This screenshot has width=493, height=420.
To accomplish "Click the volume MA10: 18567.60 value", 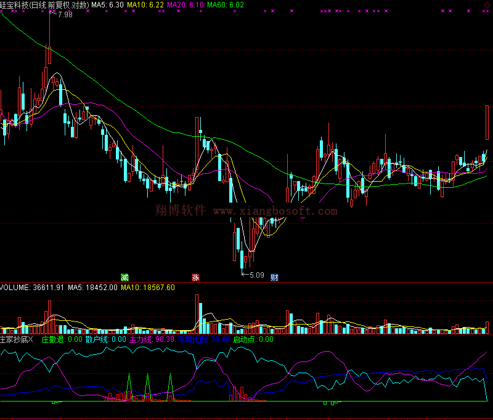I will pyautogui.click(x=148, y=288).
